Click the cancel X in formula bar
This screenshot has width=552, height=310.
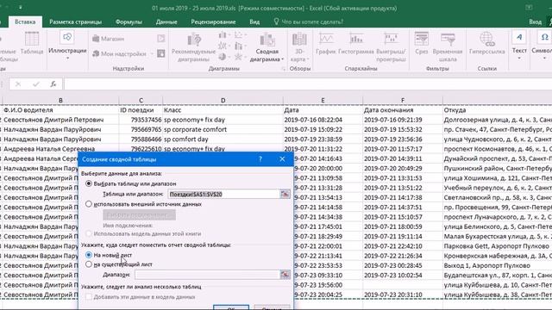point(18,84)
